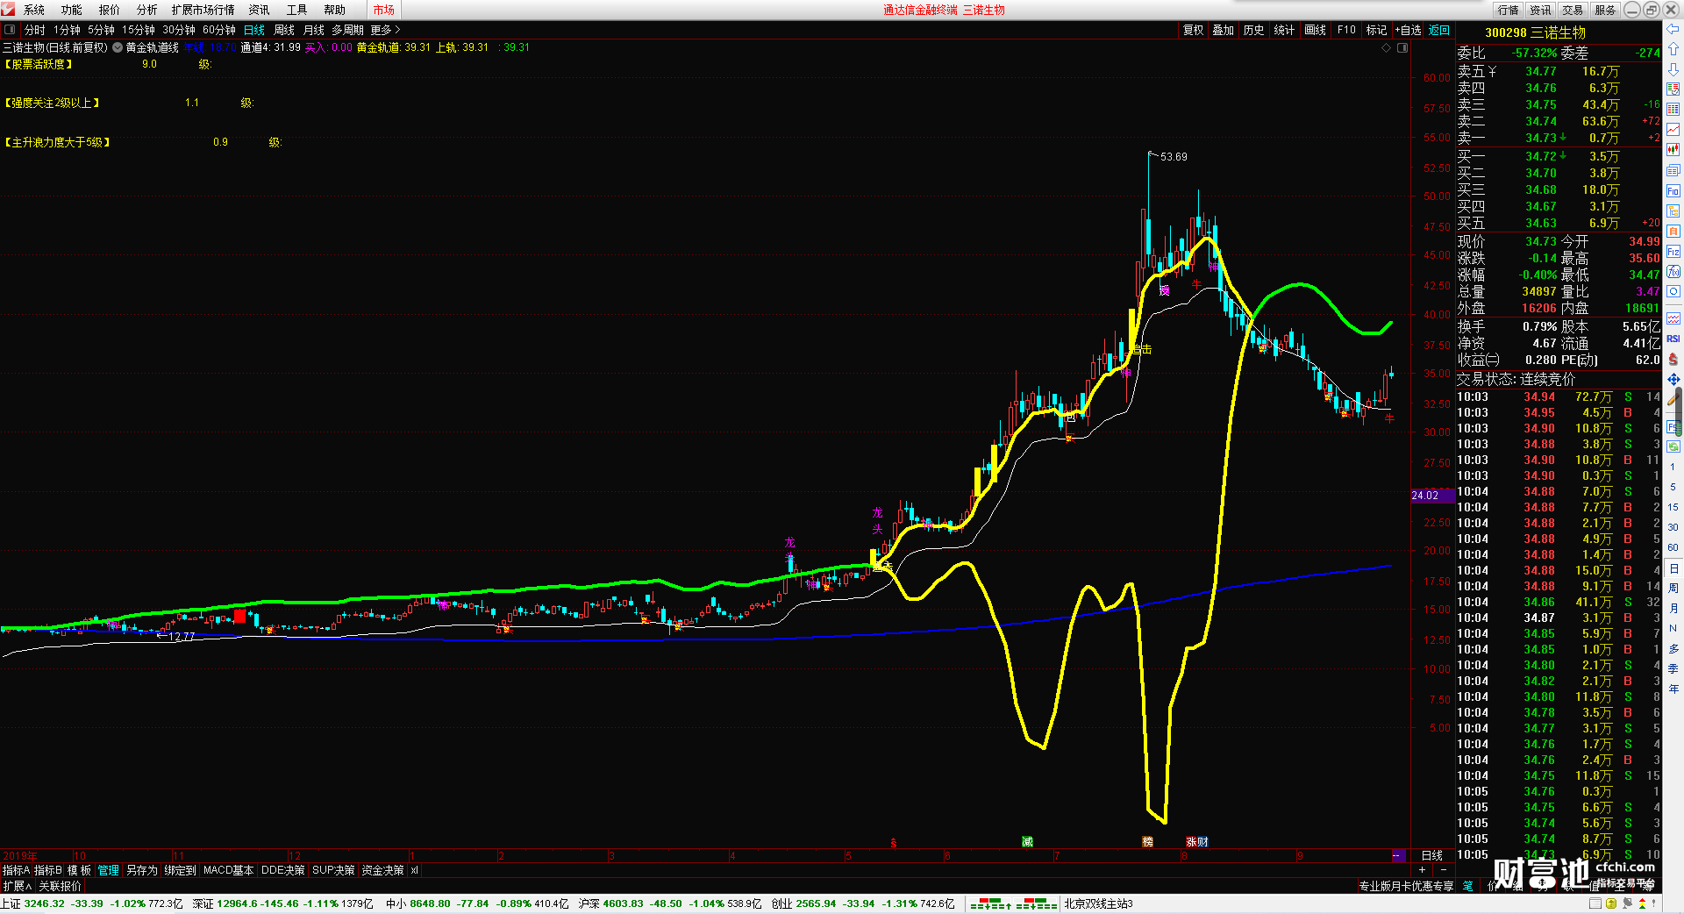Select the candlestick chart icon in sidebar

tap(1673, 150)
